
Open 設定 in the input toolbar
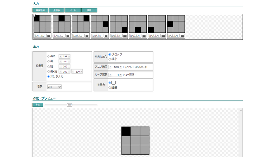pyautogui.click(x=89, y=10)
